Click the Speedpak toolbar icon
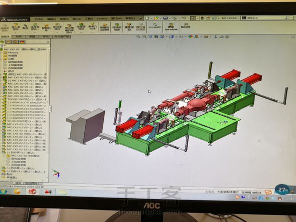The image size is (296, 222). coord(171,27)
